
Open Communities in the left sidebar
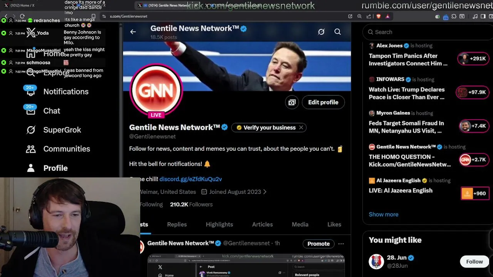coord(67,149)
